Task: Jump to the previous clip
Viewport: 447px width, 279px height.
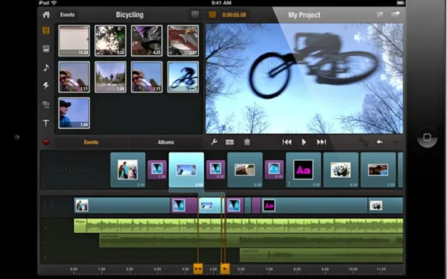Action: [287, 142]
